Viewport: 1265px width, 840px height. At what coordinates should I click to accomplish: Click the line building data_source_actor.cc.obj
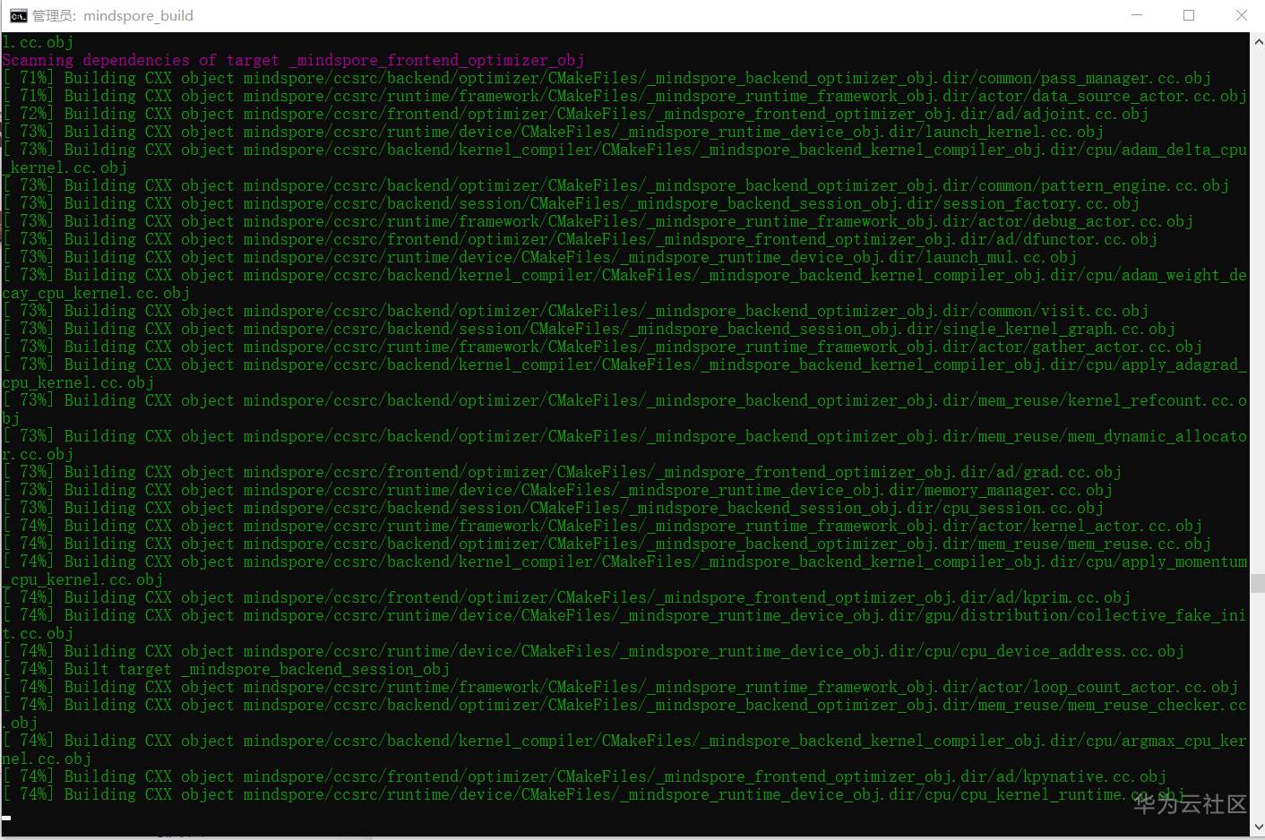click(624, 96)
